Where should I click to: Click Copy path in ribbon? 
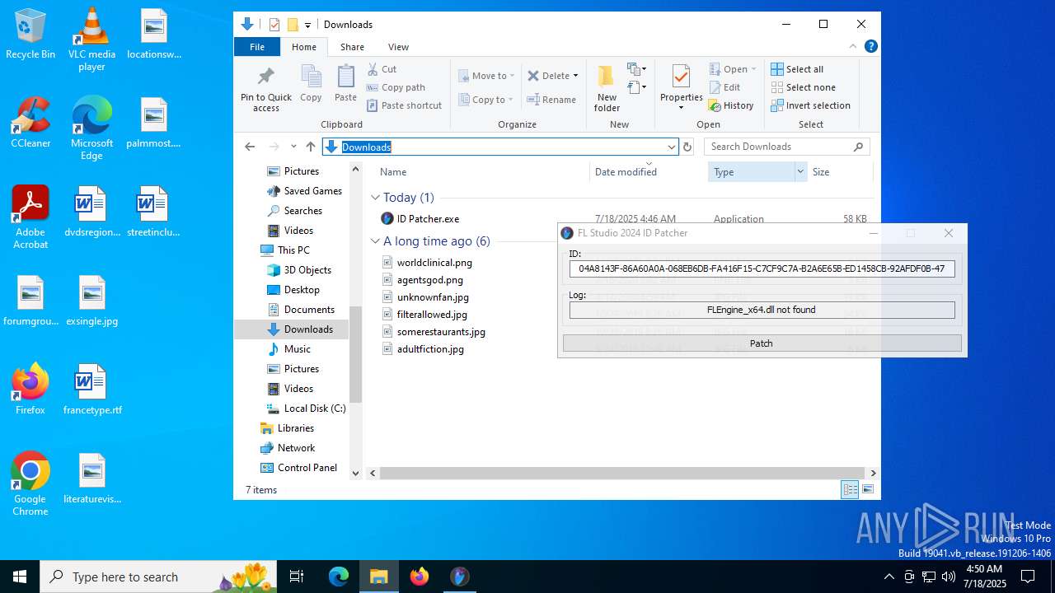[396, 87]
